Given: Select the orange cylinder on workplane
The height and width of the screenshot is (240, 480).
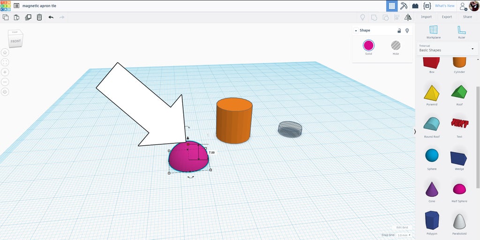Looking at the screenshot, I should pyautogui.click(x=234, y=120).
